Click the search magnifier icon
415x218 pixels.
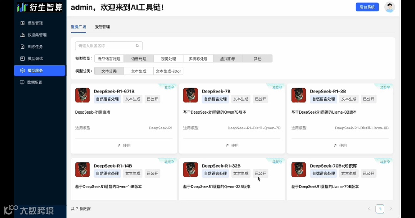(x=137, y=46)
